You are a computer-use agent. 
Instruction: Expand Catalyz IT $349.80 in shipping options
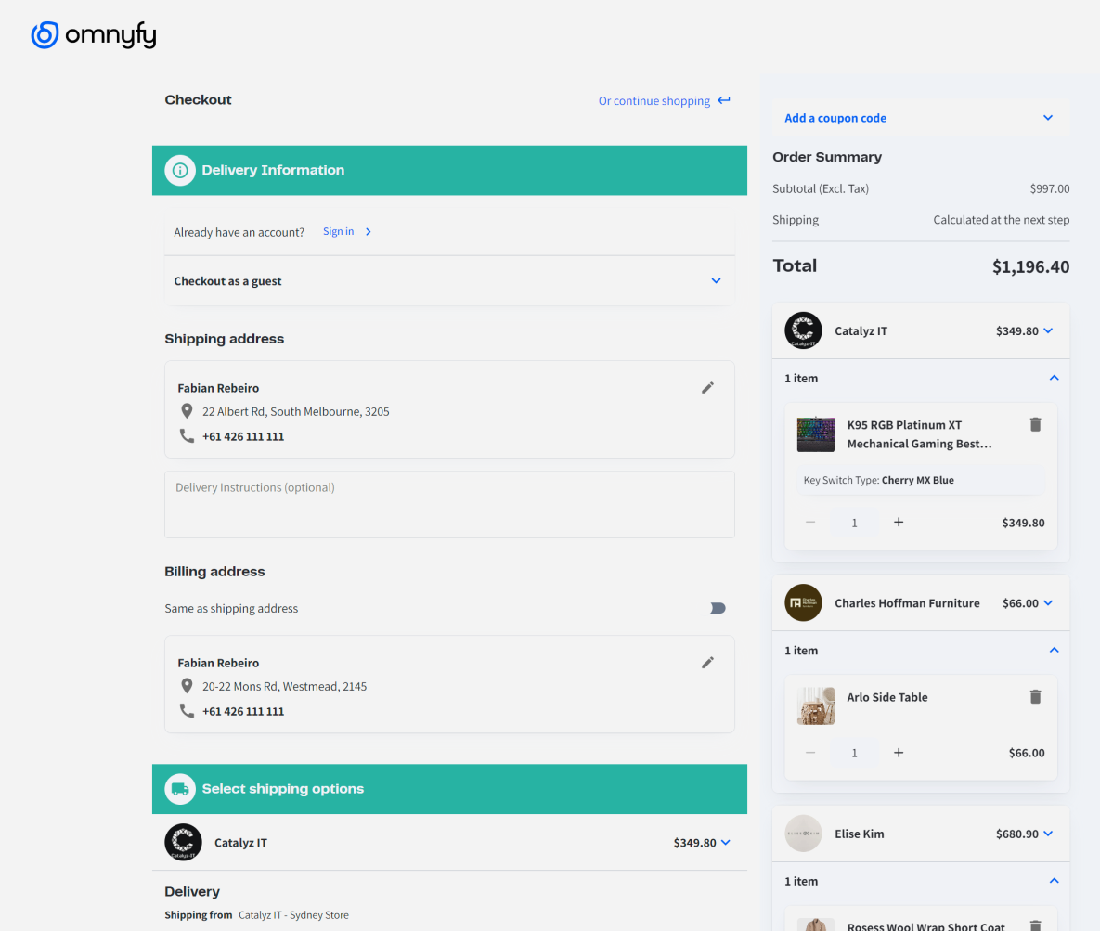tap(725, 843)
